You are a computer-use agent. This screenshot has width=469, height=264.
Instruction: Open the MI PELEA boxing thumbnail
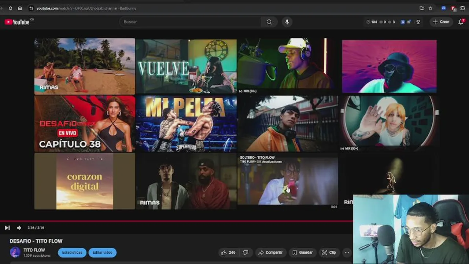pyautogui.click(x=186, y=124)
